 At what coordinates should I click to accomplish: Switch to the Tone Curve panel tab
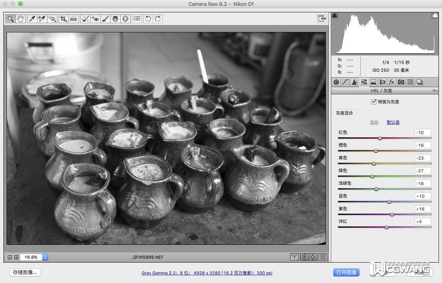(x=346, y=82)
